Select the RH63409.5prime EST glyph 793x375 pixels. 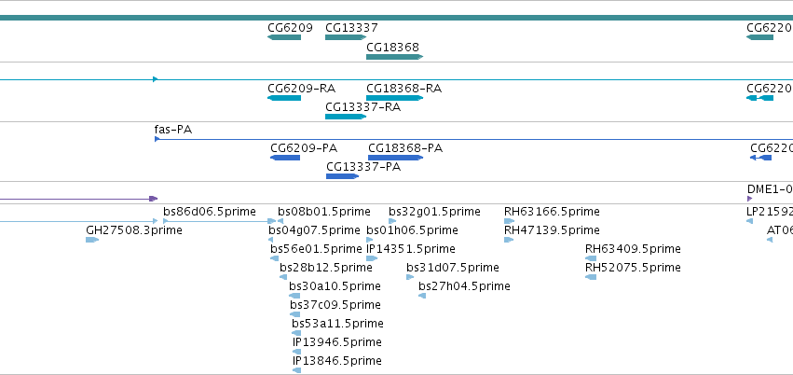point(591,258)
